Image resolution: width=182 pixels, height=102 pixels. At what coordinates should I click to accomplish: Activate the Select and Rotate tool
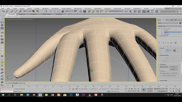(55, 11)
